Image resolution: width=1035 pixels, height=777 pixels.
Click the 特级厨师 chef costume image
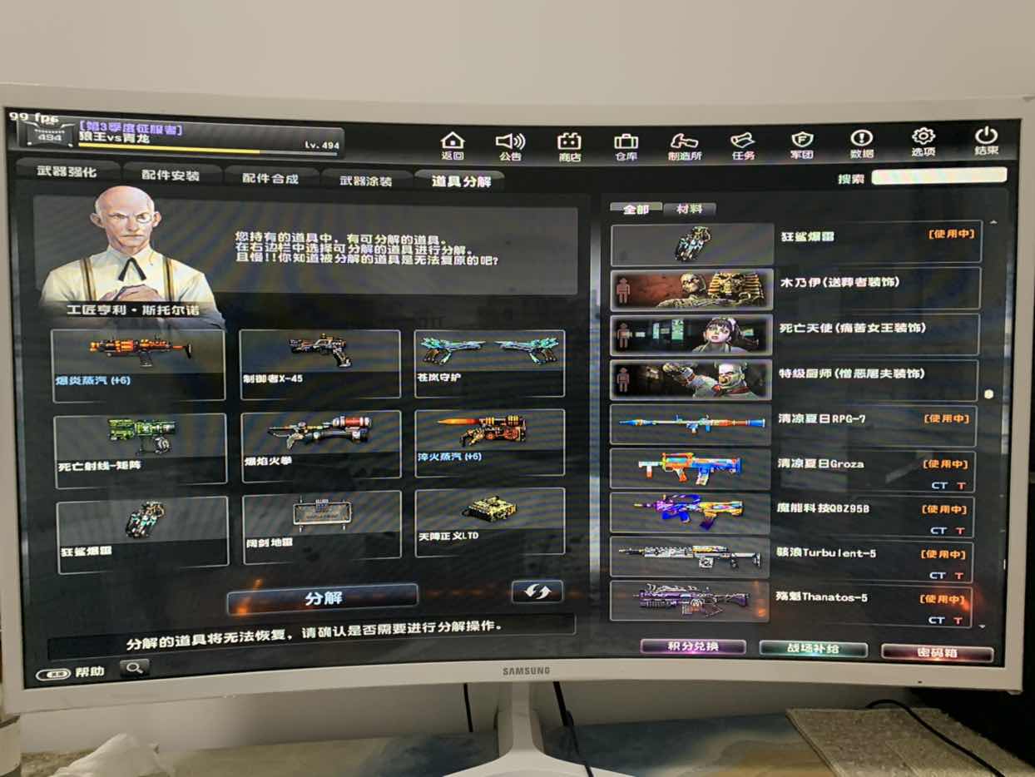coord(691,379)
